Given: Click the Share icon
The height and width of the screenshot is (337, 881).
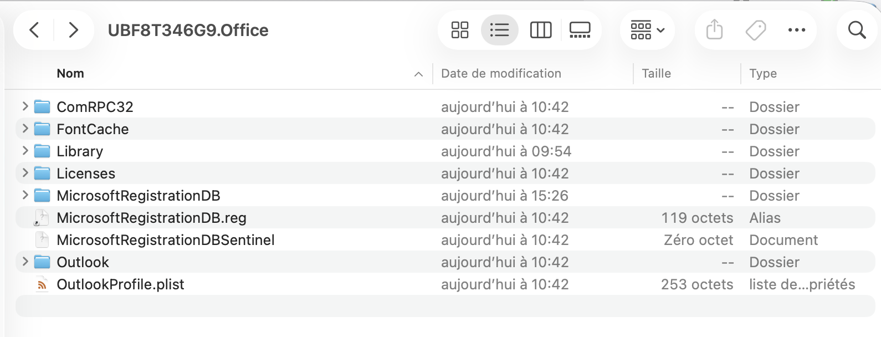Looking at the screenshot, I should click(715, 30).
